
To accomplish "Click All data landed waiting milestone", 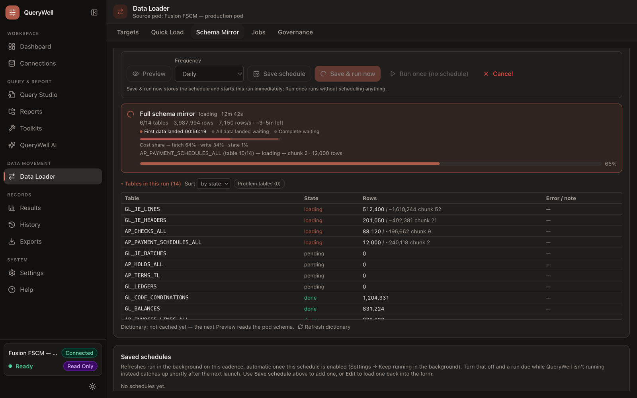I will click(x=240, y=131).
